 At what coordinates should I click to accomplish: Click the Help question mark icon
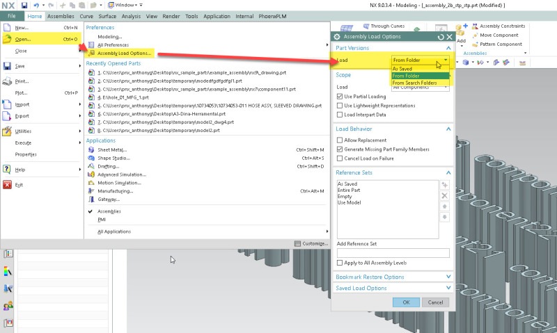[x=7, y=170]
